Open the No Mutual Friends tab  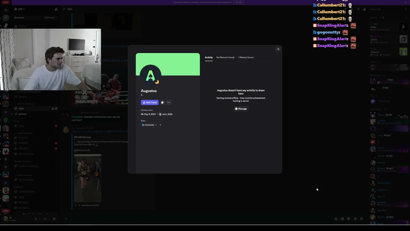(225, 57)
